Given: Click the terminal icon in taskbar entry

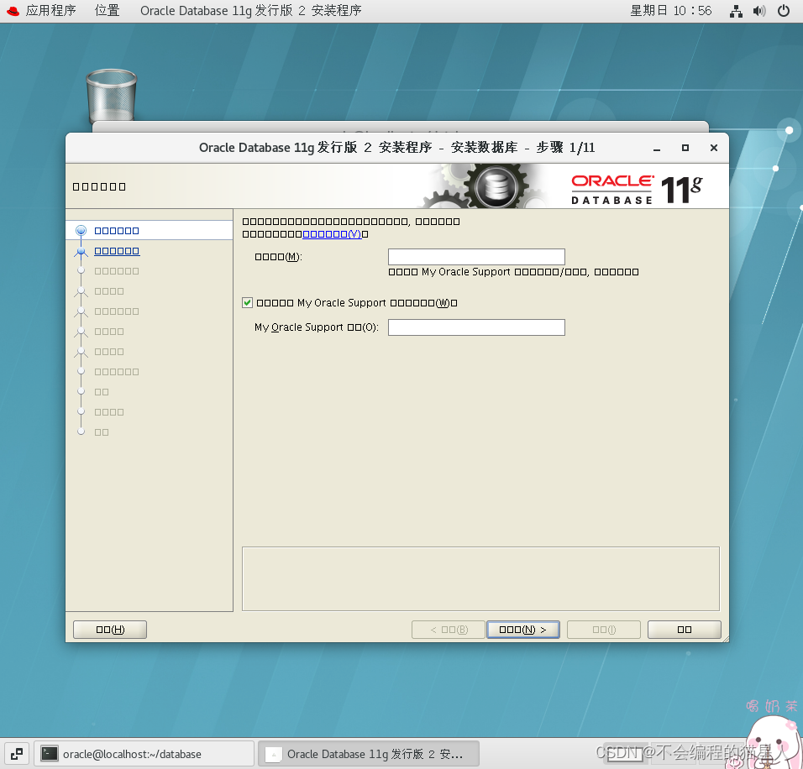Looking at the screenshot, I should coord(50,754).
